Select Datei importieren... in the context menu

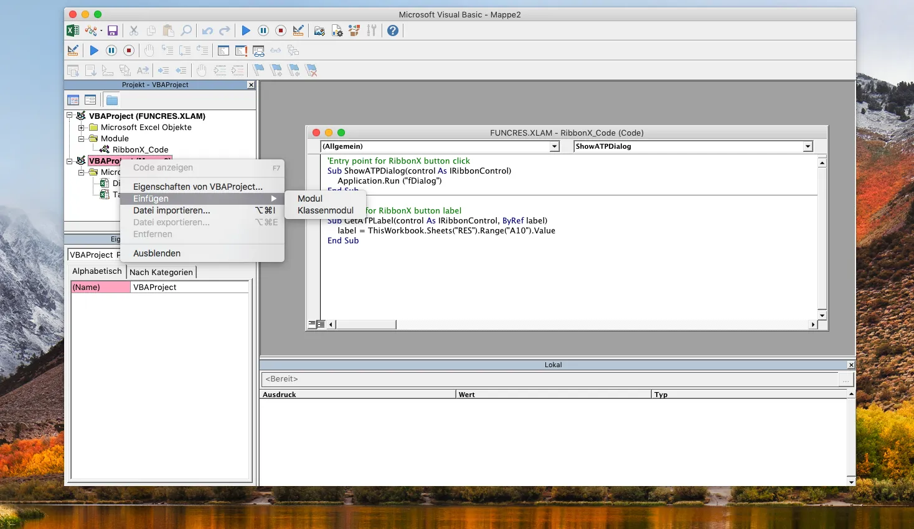pyautogui.click(x=172, y=210)
